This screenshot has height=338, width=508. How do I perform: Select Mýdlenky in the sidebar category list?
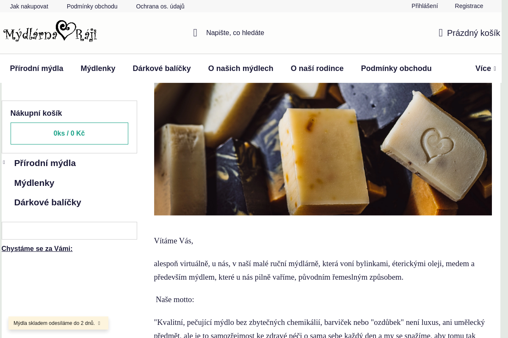click(34, 183)
